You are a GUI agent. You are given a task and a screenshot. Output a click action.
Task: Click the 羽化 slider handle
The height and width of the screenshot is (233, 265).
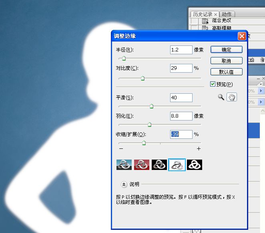point(149,124)
